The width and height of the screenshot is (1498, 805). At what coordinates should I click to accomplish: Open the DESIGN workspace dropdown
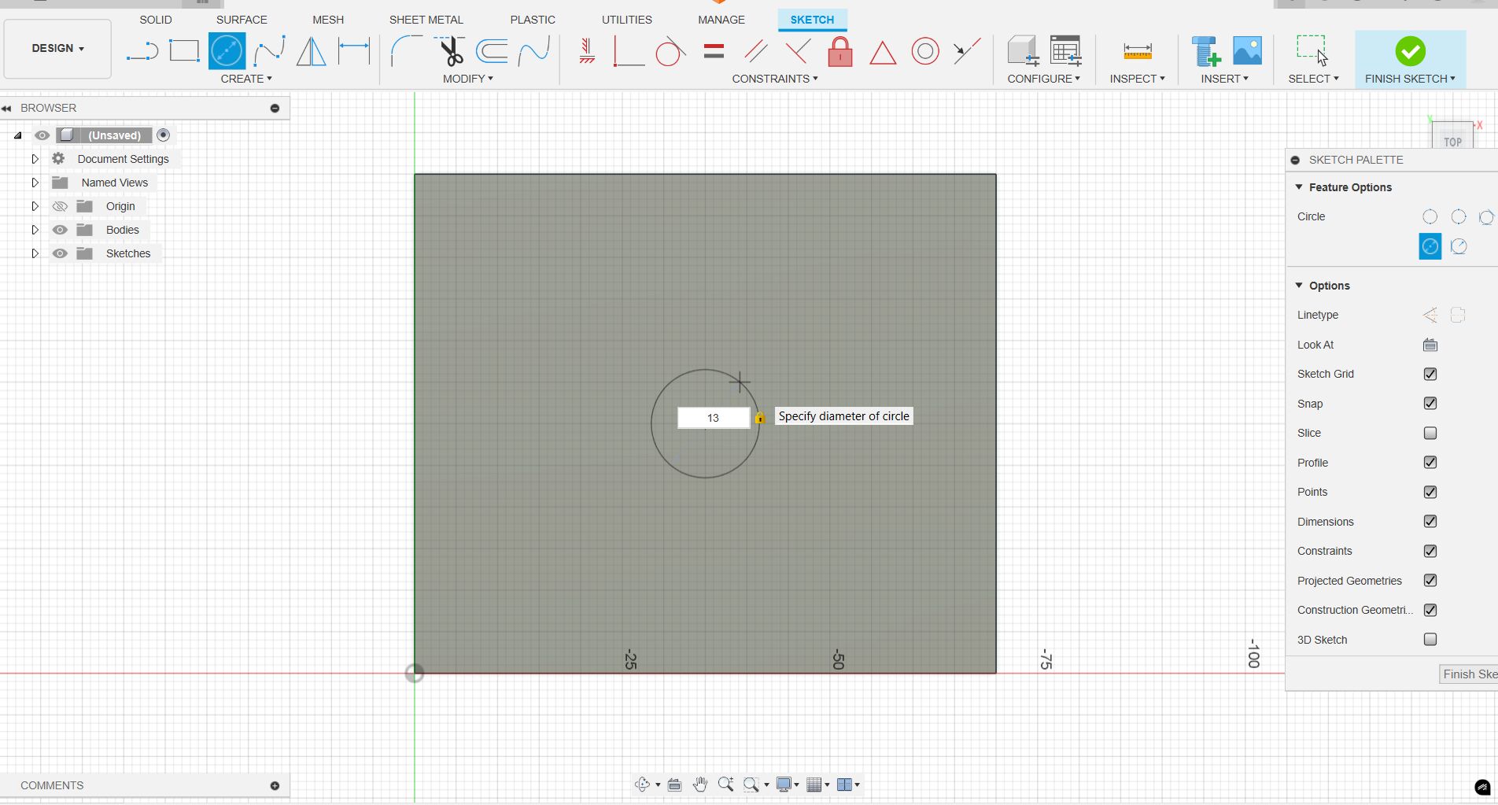click(57, 49)
